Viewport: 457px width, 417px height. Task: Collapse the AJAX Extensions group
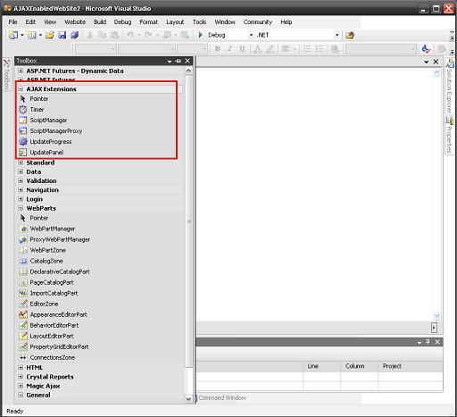pyautogui.click(x=21, y=88)
